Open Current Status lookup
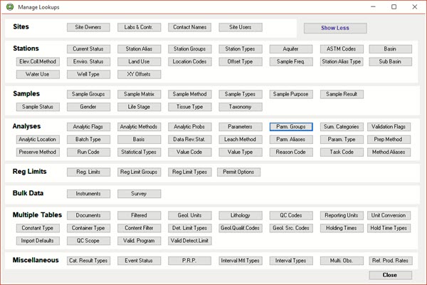This screenshot has width=427, height=285. click(x=88, y=49)
